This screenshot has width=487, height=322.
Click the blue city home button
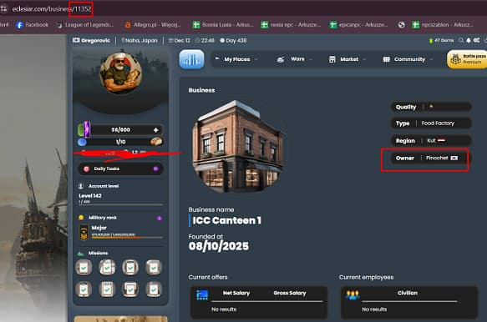tap(191, 59)
